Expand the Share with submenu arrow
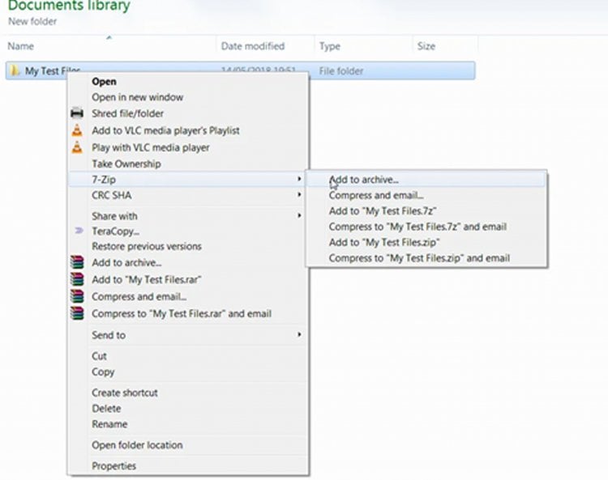The width and height of the screenshot is (608, 480). pyautogui.click(x=299, y=215)
